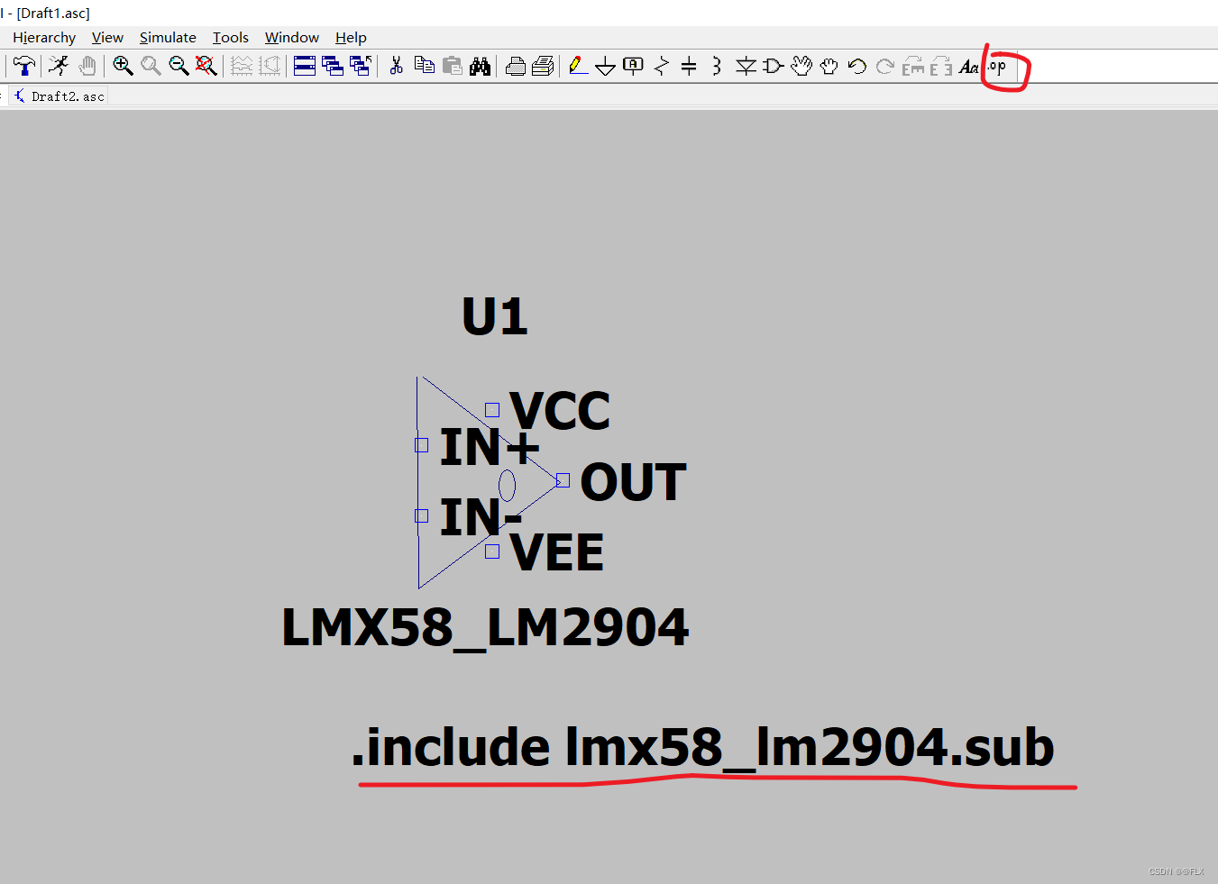The width and height of the screenshot is (1218, 884).
Task: Place a Ground symbol
Action: point(606,67)
